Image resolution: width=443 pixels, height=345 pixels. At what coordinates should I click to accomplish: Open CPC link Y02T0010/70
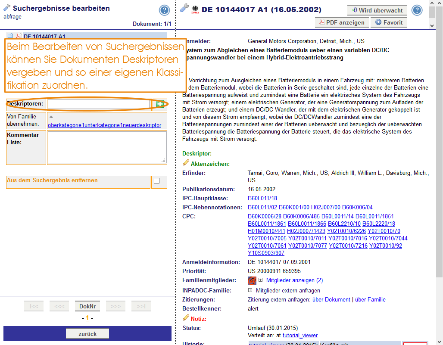pos(384,231)
